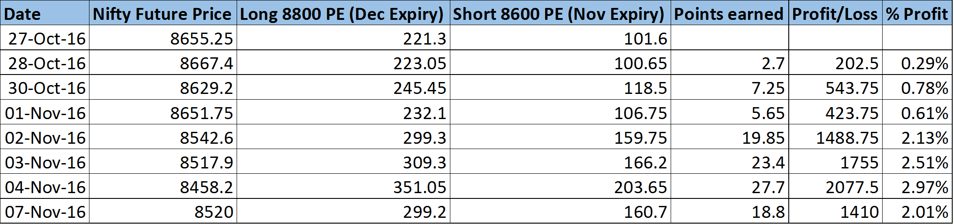Image resolution: width=954 pixels, height=224 pixels.
Task: Select the % Profit header cell
Action: click(917, 14)
